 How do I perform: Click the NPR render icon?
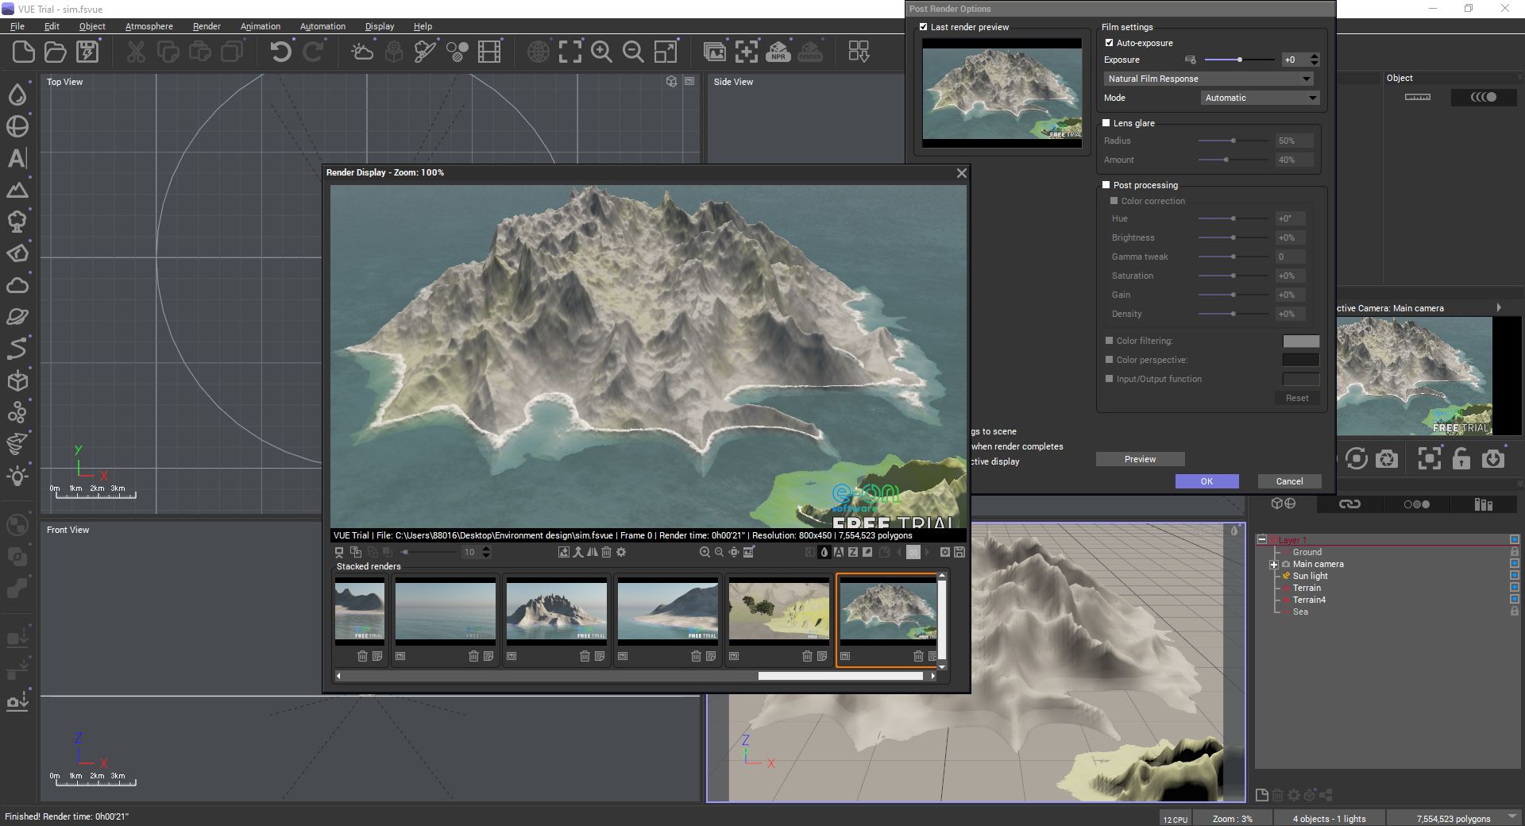click(778, 52)
